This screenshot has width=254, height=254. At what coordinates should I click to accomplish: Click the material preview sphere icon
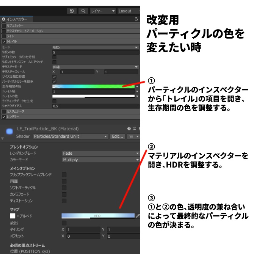[x=9, y=132]
